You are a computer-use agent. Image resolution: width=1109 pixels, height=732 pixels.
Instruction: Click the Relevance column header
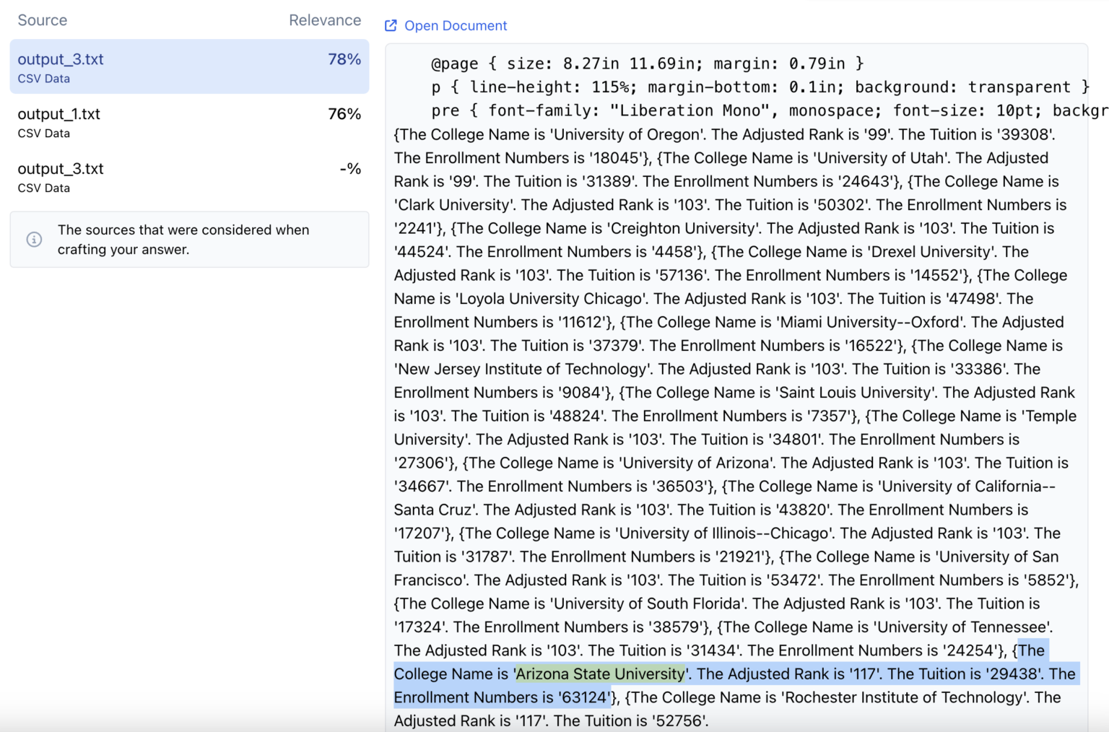(x=324, y=20)
